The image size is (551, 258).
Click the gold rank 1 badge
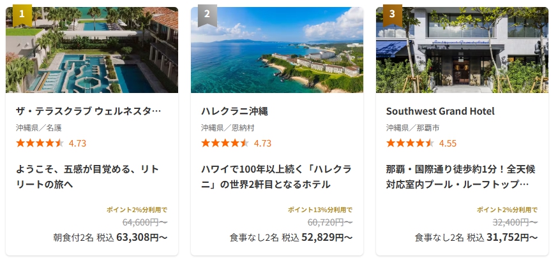click(x=22, y=13)
